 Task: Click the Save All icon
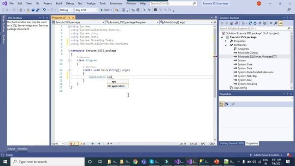(x=38, y=10)
